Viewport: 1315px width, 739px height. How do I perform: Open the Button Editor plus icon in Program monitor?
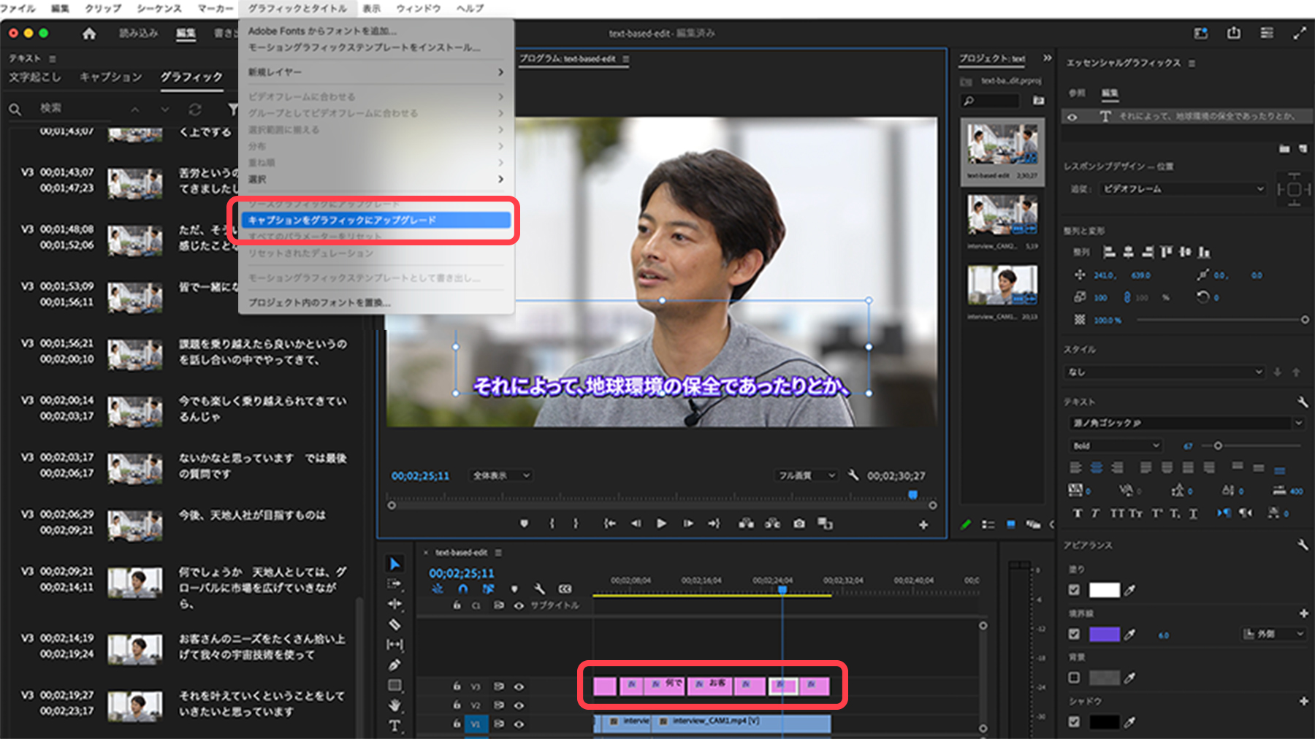click(x=923, y=524)
